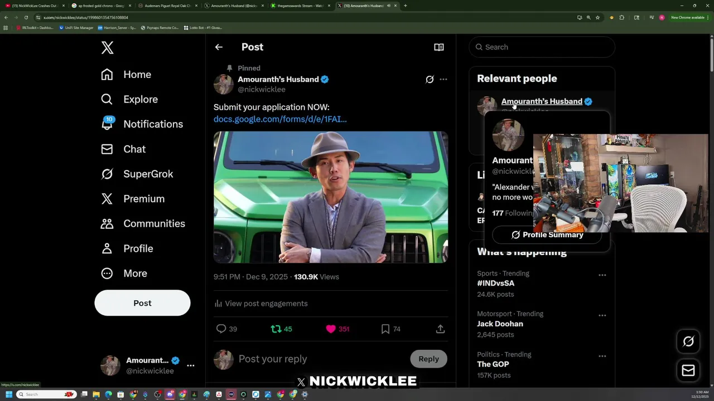Open Communities in the sidebar

click(143, 223)
